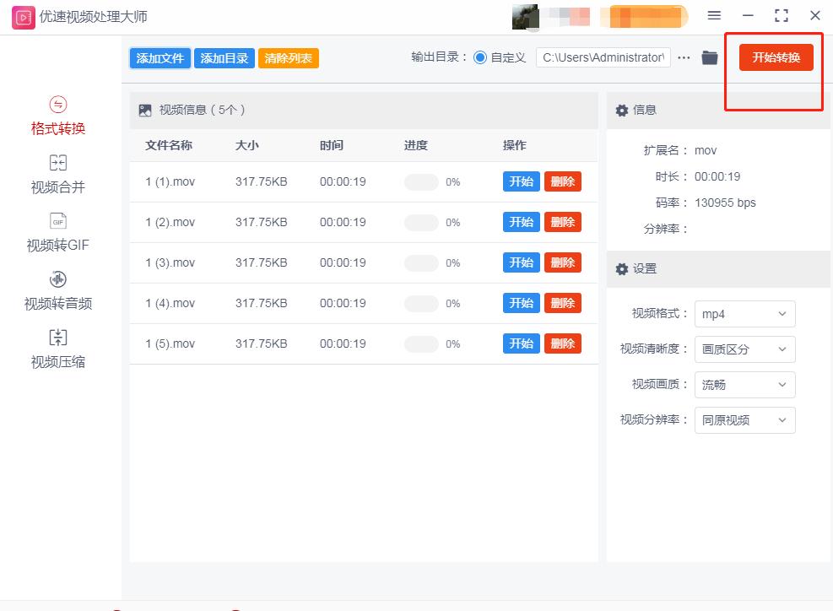Change 视频画质 from 流畅 option
Viewport: 833px width, 611px height.
744,384
